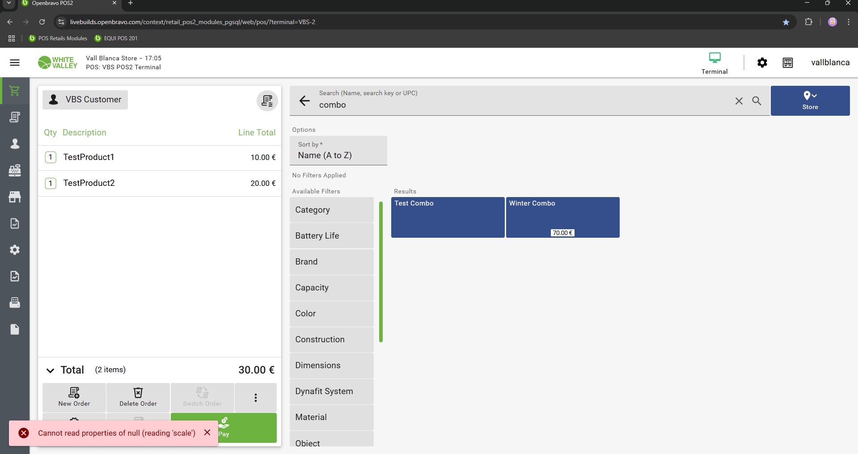Open the Store selector dropdown
858x454 pixels.
(x=810, y=101)
